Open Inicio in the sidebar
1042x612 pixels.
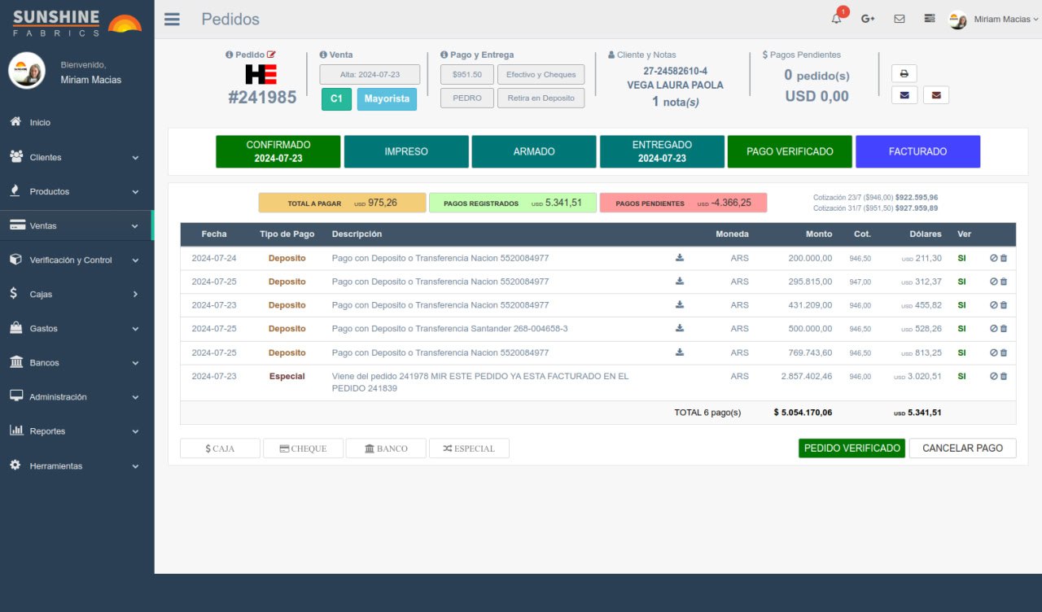40,122
